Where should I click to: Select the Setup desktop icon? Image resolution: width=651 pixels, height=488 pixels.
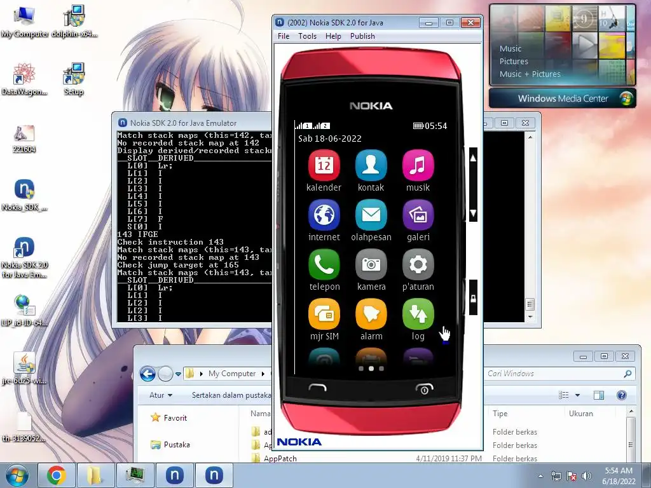(74, 79)
